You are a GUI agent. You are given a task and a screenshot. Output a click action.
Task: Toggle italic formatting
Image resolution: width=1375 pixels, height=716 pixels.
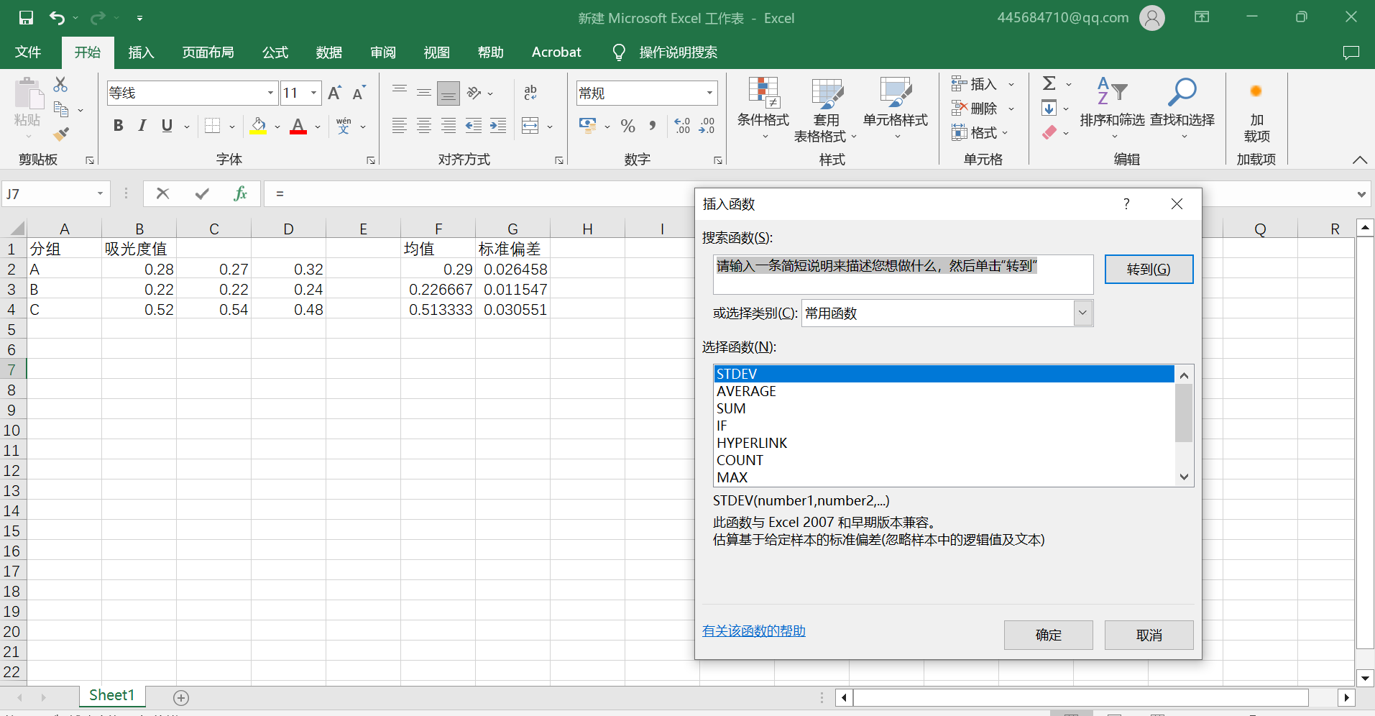pos(142,126)
